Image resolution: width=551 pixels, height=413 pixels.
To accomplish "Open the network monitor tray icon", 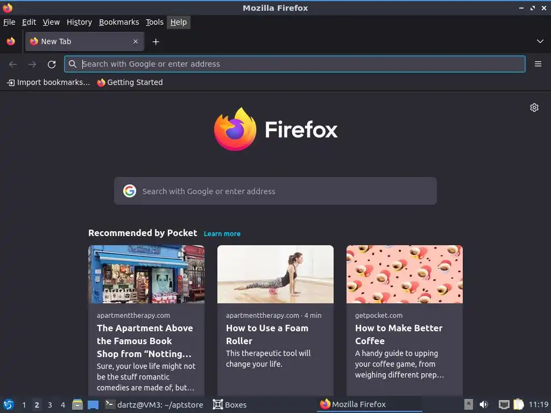I will click(504, 404).
